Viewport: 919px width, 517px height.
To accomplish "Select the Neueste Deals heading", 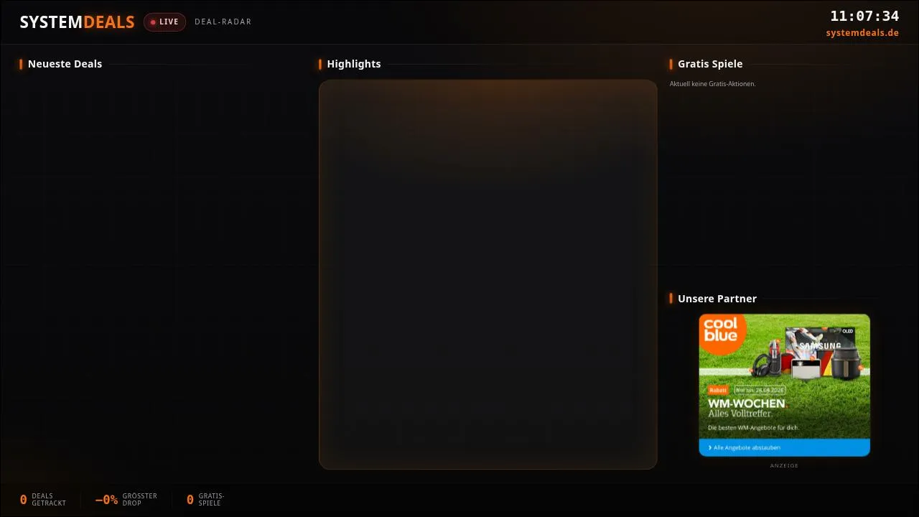I will click(65, 64).
